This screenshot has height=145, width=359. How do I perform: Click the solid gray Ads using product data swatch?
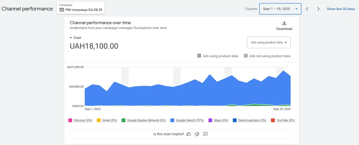point(199,56)
